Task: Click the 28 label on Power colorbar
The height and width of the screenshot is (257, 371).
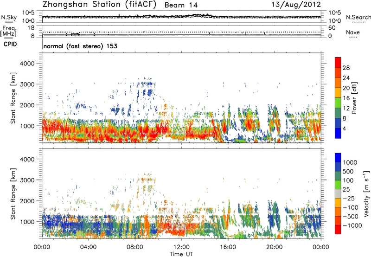Action: pyautogui.click(x=346, y=68)
